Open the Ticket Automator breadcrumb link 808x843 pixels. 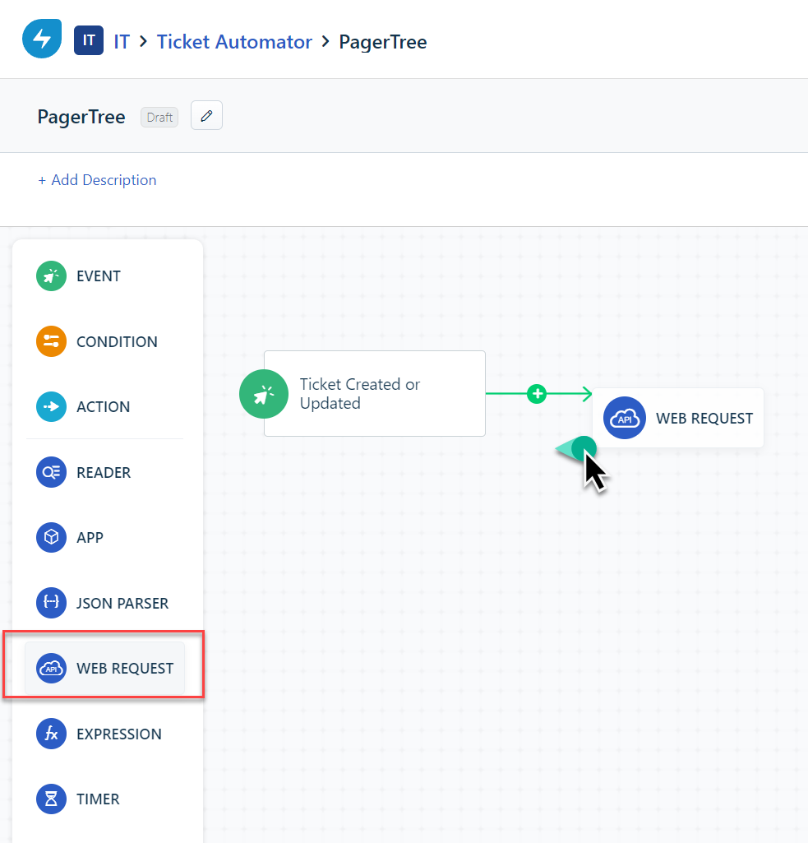click(x=234, y=42)
